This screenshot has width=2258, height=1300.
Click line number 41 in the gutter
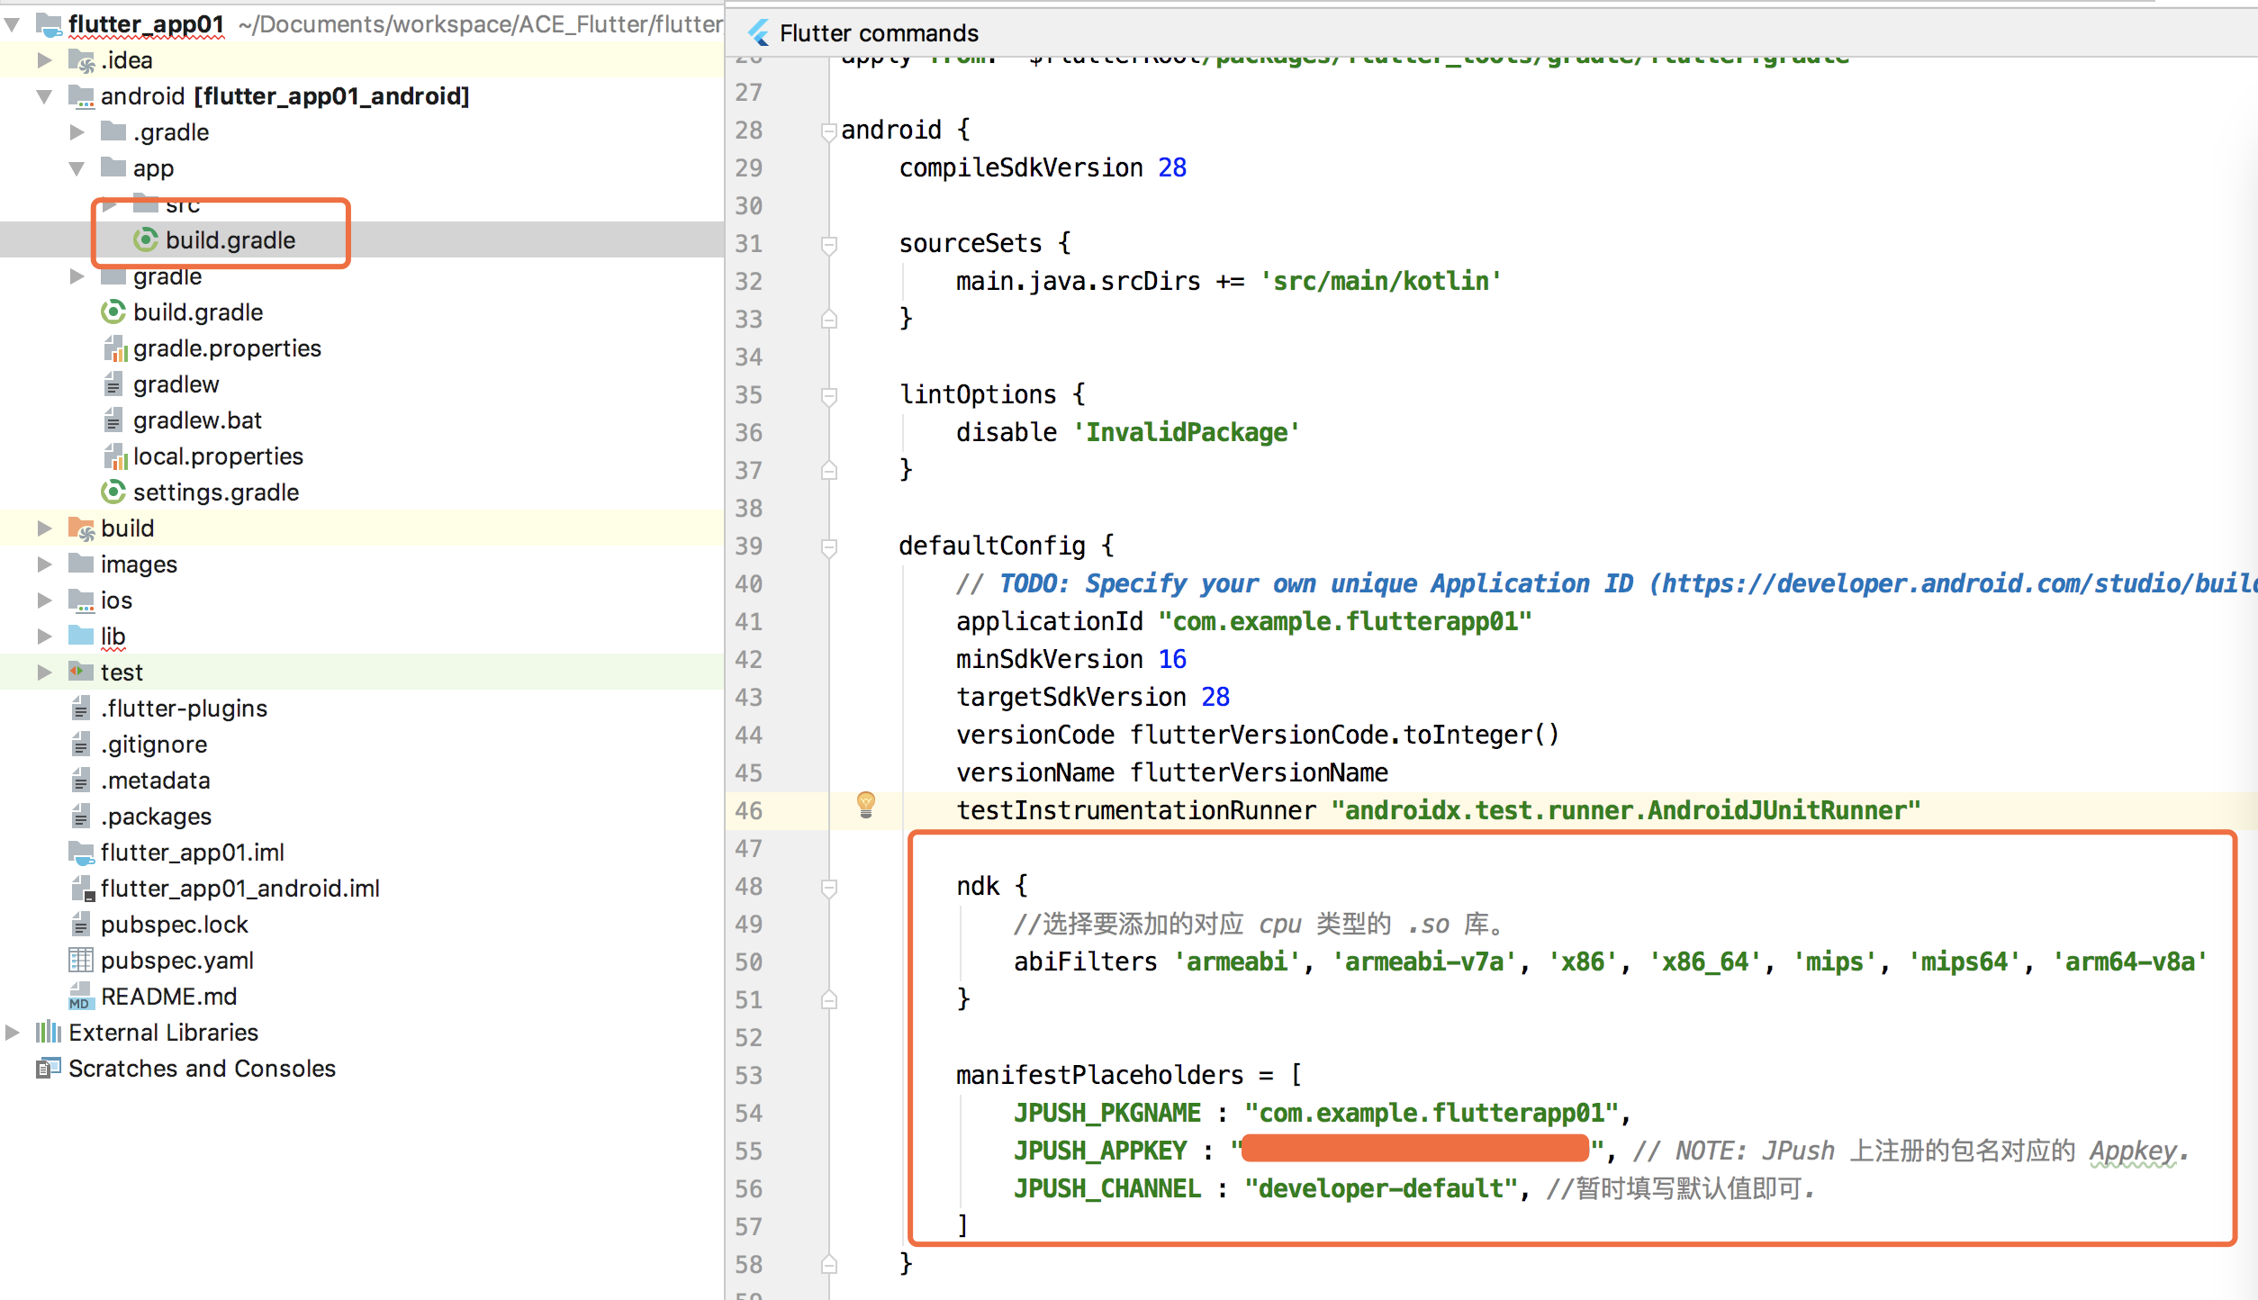coord(748,622)
